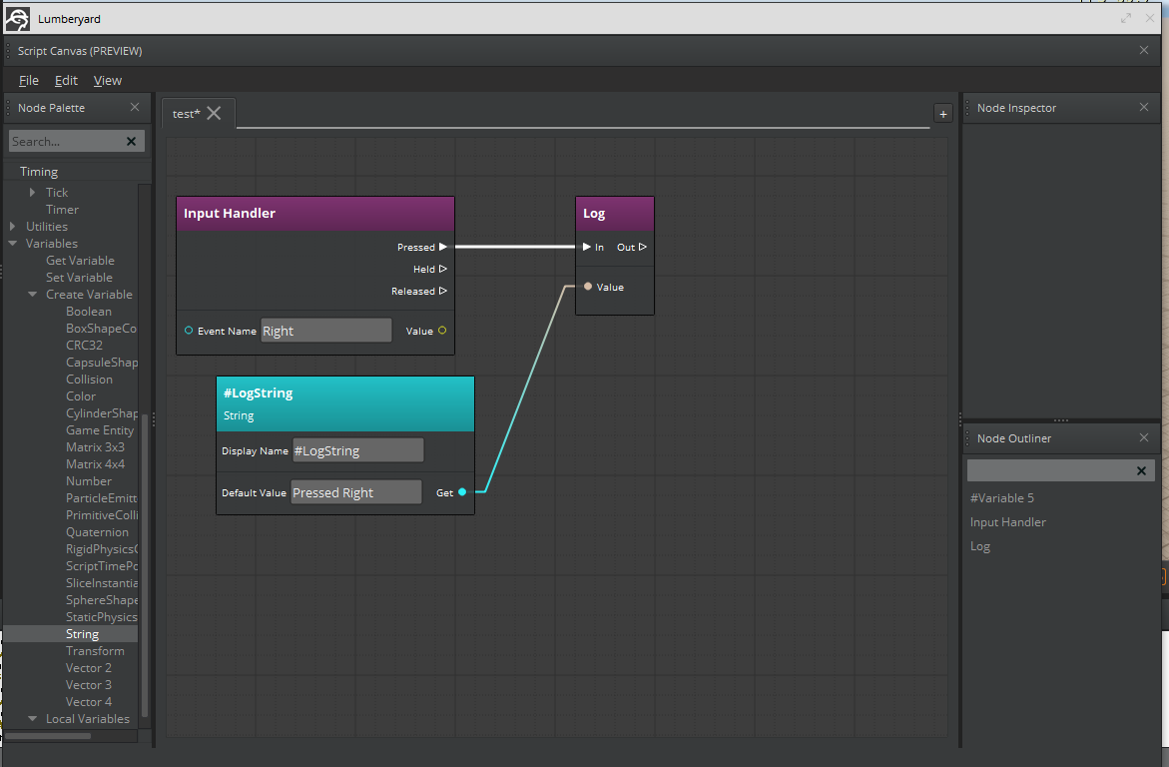Click the Pressed output slot arrow
The image size is (1169, 767).
[443, 247]
